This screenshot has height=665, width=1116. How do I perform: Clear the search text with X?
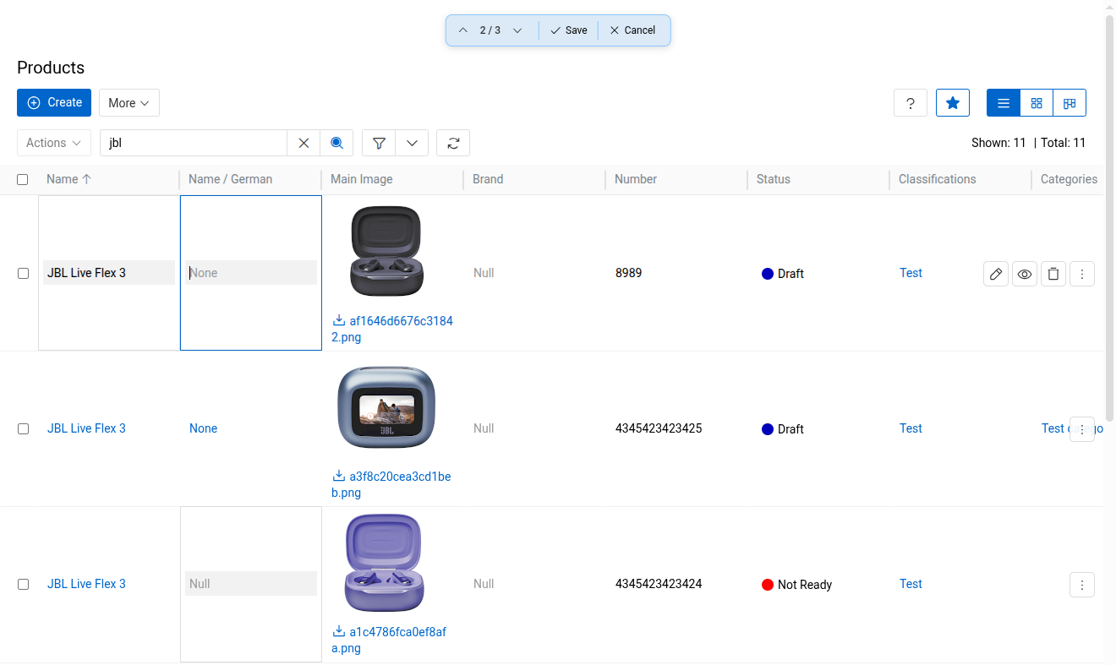(304, 143)
